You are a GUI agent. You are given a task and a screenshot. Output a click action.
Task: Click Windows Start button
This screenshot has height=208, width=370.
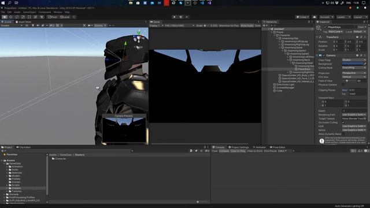click(3, 3)
